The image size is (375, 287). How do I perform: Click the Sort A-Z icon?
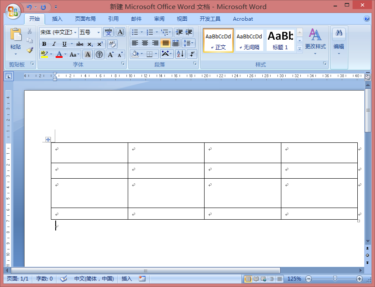180,54
